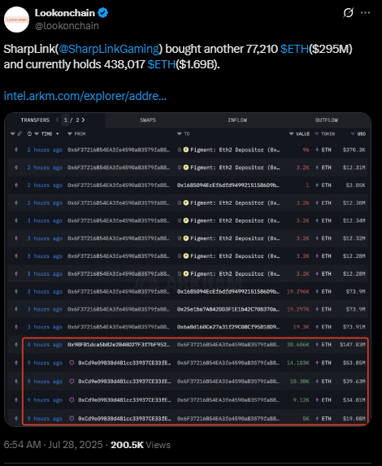Image resolution: width=382 pixels, height=466 pixels.
Task: Click the 96 ETH value cell
Action: pyautogui.click(x=306, y=150)
